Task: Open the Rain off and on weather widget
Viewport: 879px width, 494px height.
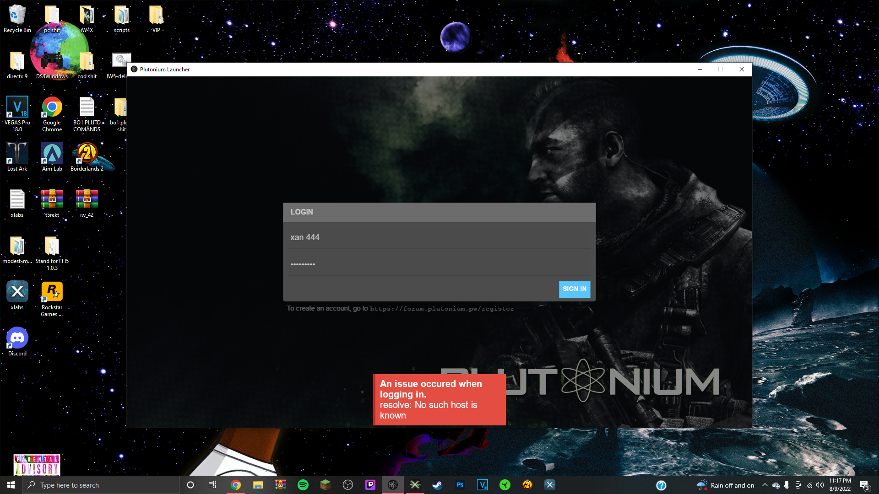Action: [x=725, y=485]
